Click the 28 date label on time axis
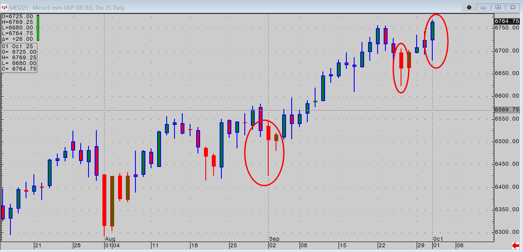Viewport: 523px width, 252px height. [77, 246]
